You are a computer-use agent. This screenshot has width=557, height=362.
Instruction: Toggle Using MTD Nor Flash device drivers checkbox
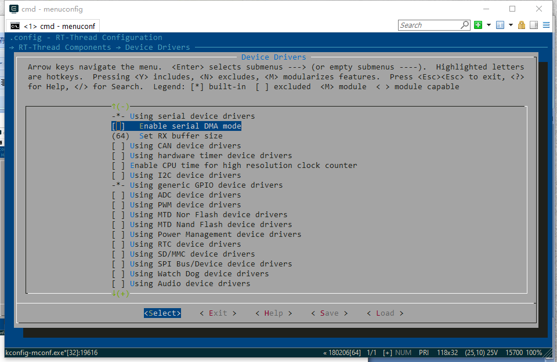click(x=118, y=215)
